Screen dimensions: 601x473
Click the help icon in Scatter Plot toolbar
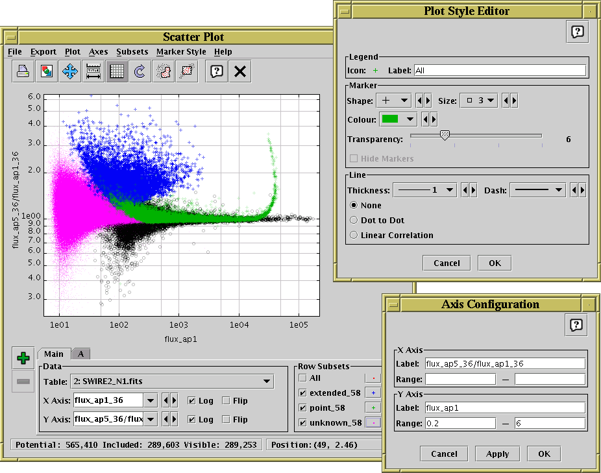pyautogui.click(x=217, y=71)
